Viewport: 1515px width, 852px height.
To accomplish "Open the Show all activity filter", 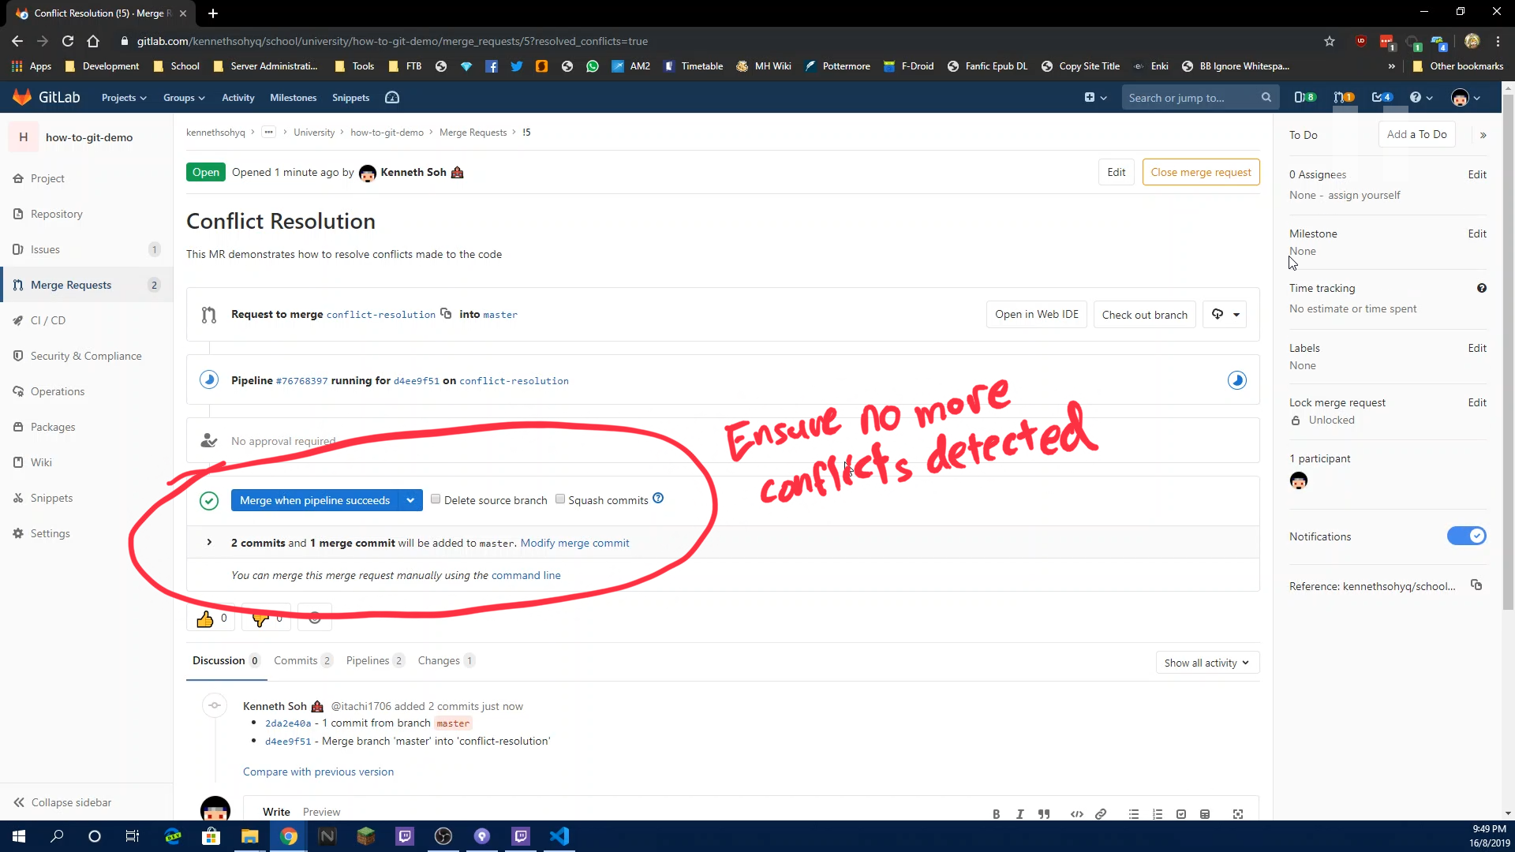I will (x=1206, y=662).
